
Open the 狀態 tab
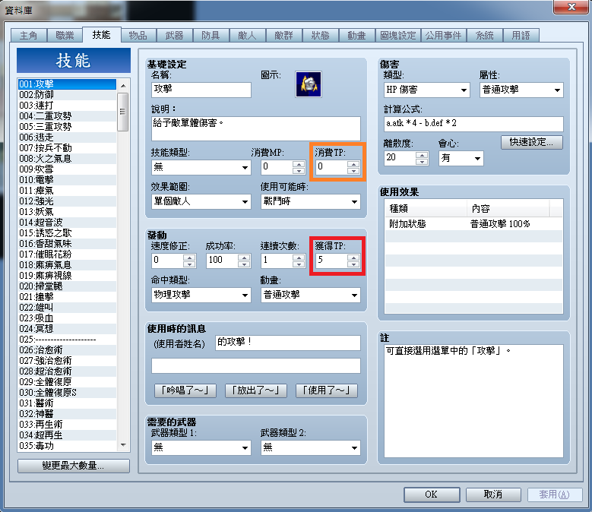coord(320,36)
